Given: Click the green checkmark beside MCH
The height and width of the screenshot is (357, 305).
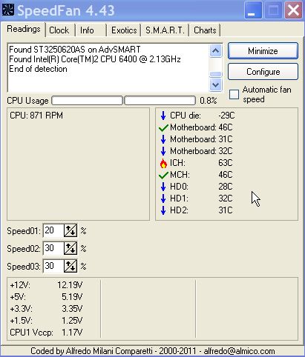Looking at the screenshot, I should click(x=163, y=175).
